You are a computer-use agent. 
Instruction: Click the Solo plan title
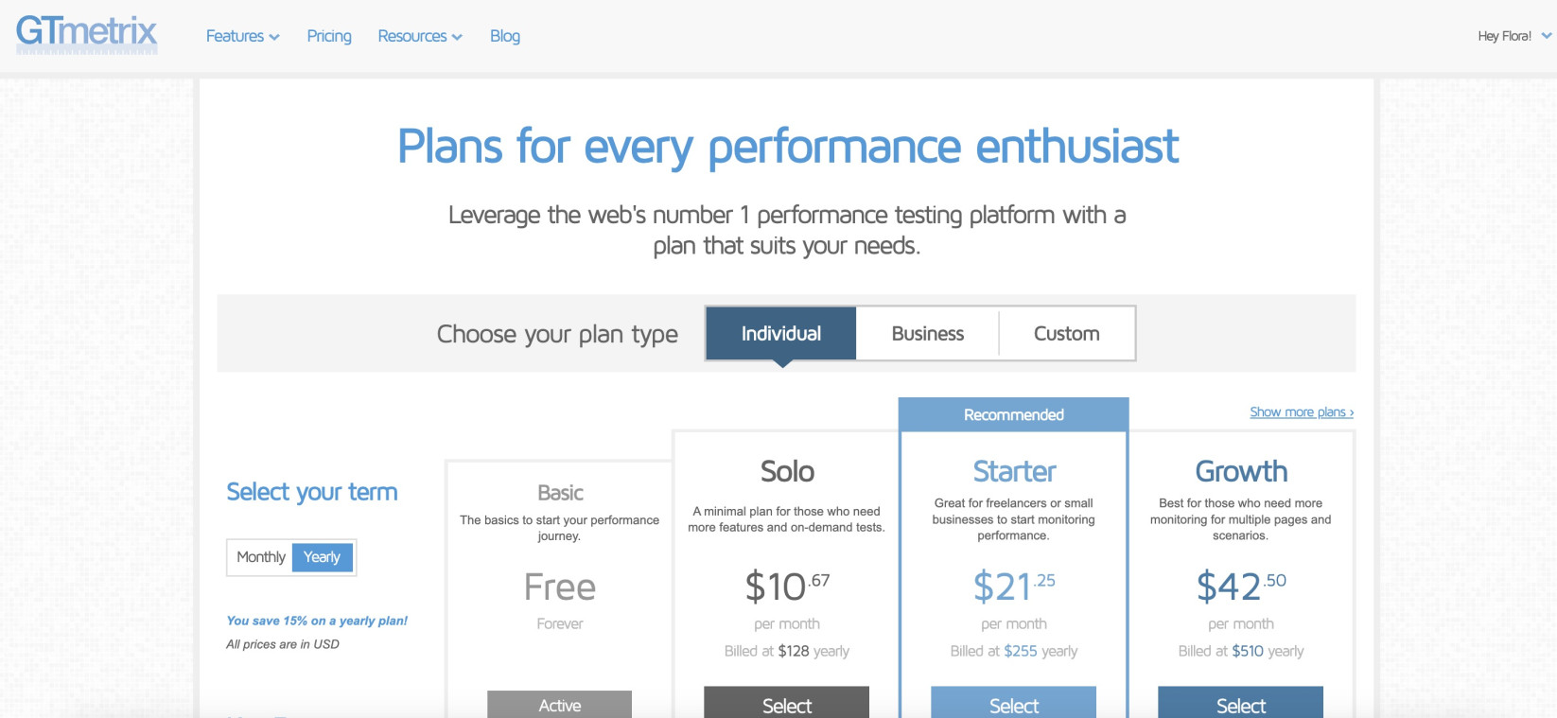point(787,471)
